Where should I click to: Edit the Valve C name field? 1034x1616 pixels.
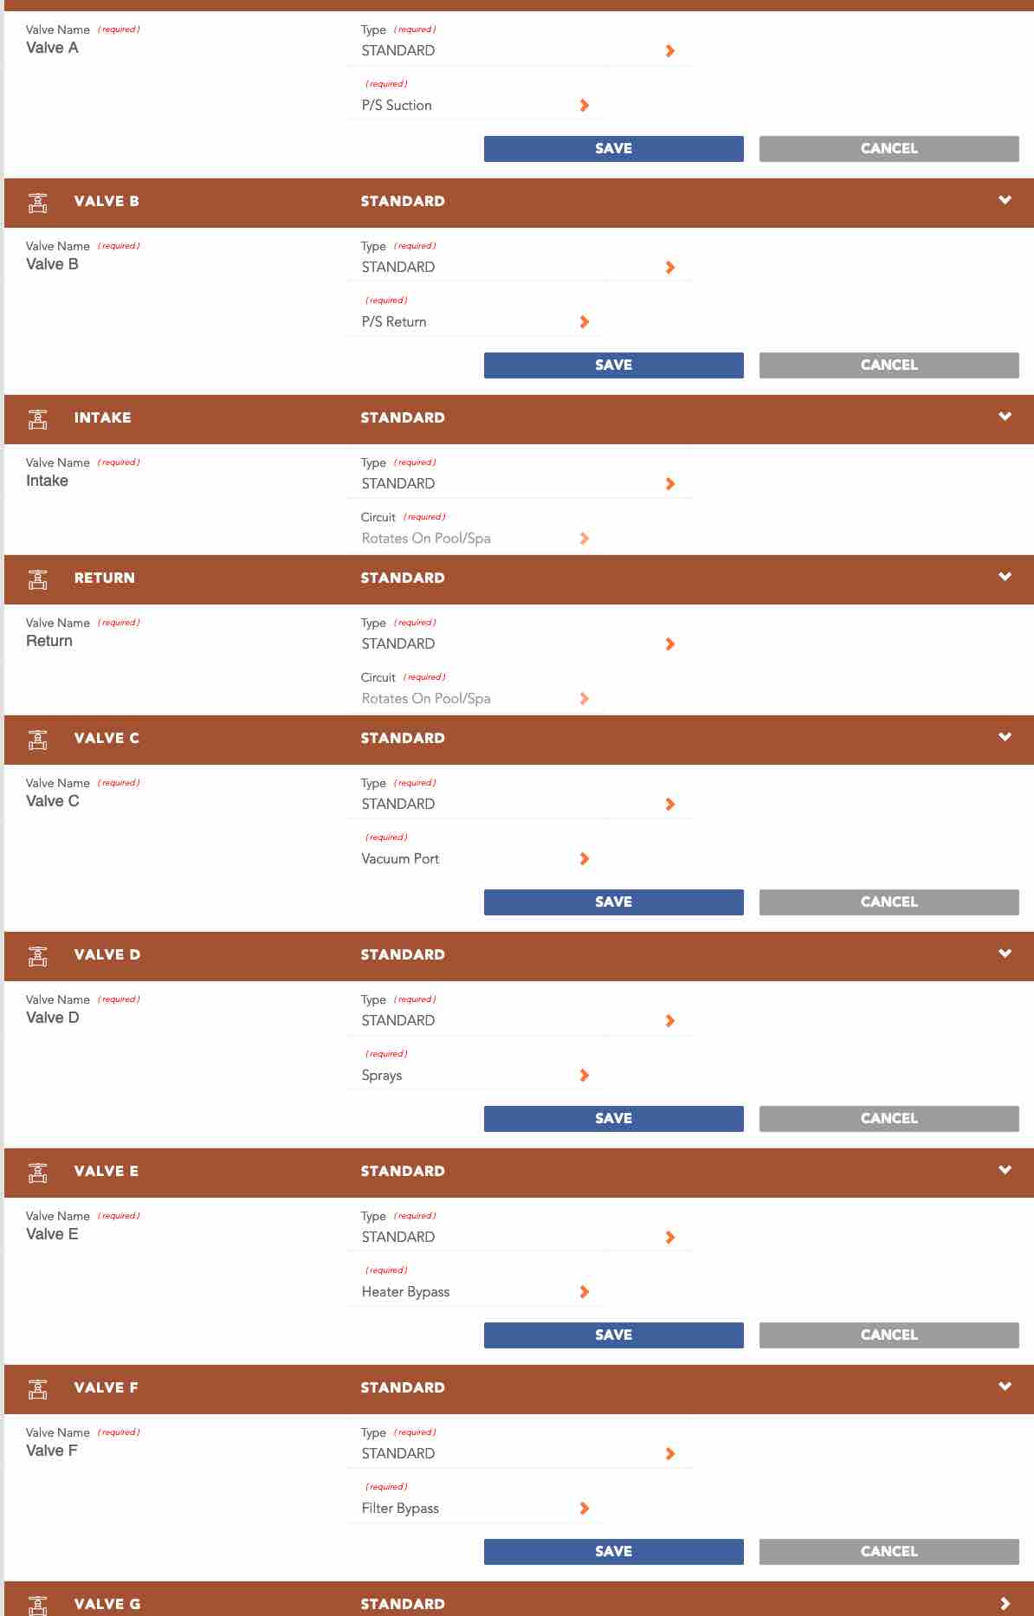[x=173, y=801]
